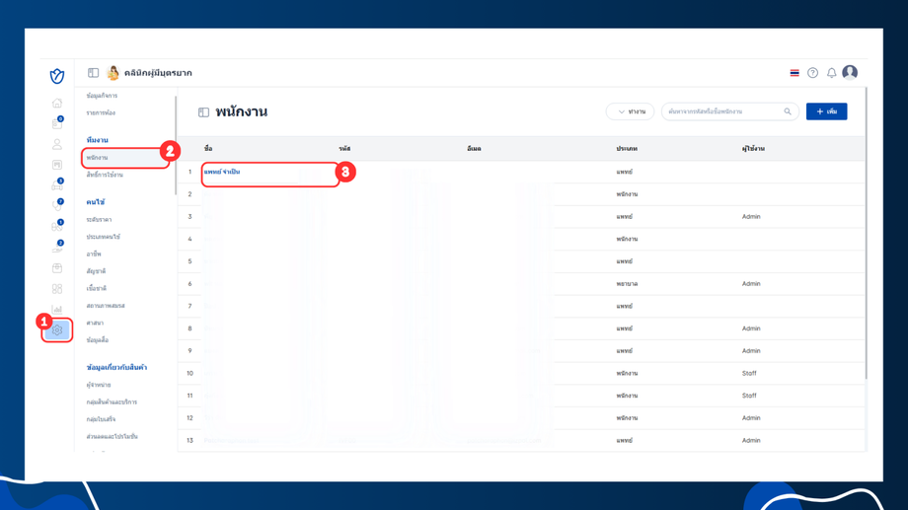Click the clinic name in the header
Screen dimensions: 908x510
point(158,73)
